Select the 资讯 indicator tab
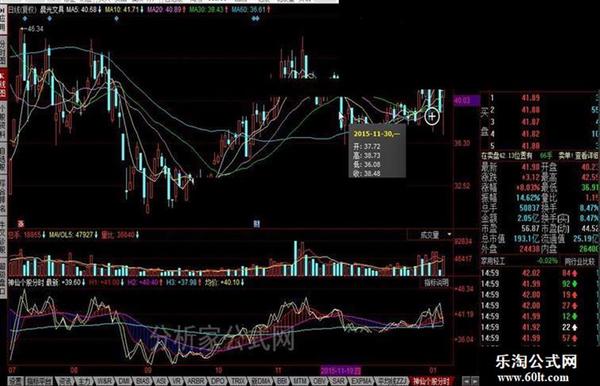600x386 pixels. click(x=65, y=381)
